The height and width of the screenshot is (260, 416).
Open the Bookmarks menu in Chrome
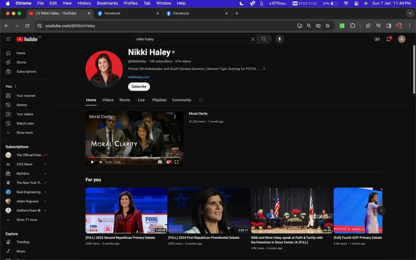[107, 3]
